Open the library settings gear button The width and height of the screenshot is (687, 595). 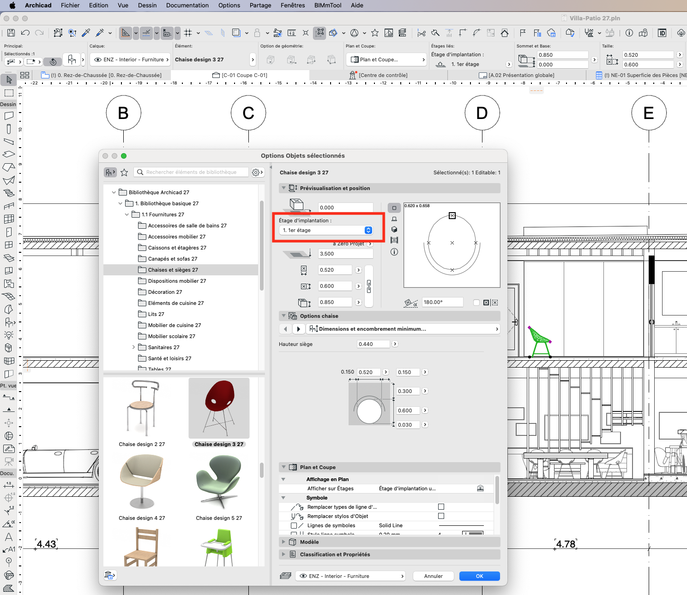(257, 172)
